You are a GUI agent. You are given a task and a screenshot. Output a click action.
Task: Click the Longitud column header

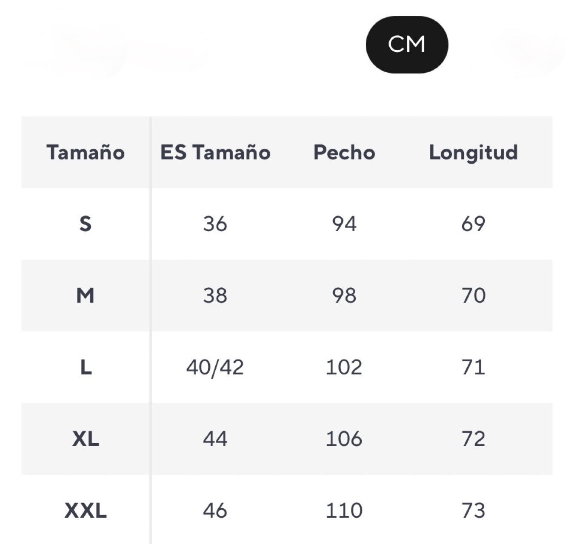coord(473,152)
